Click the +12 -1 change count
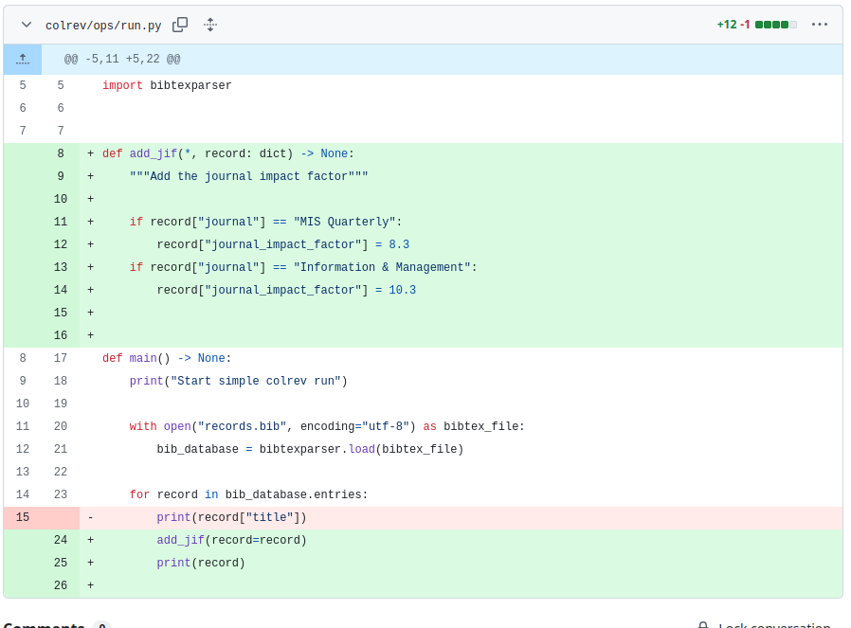This screenshot has width=851, height=628. tap(733, 25)
